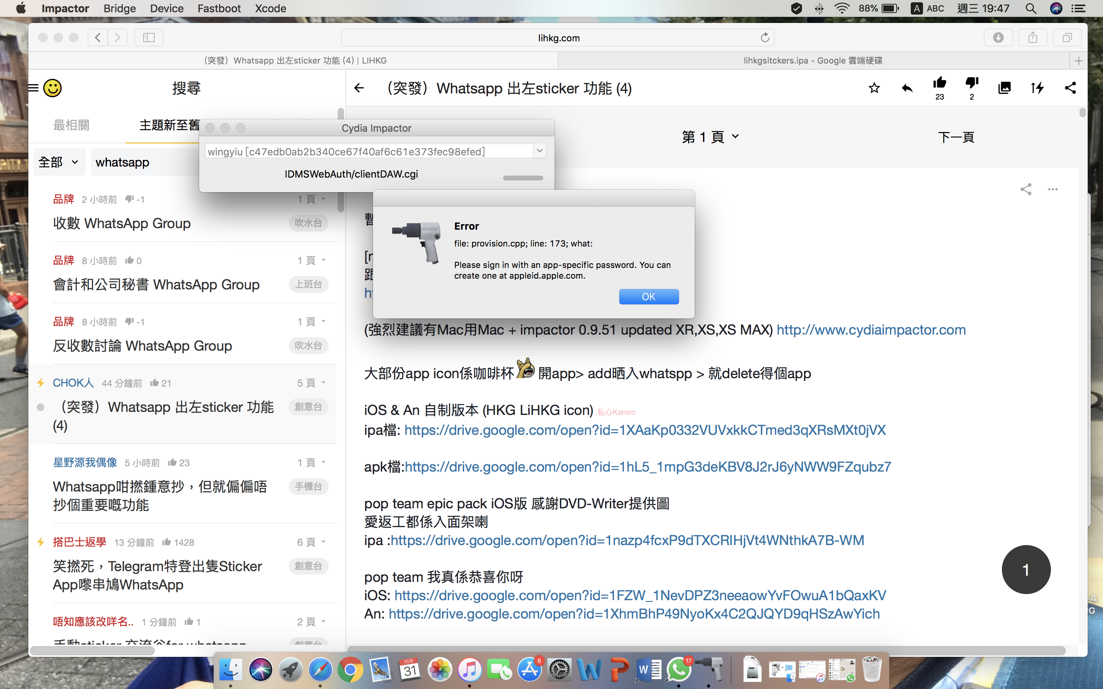Viewport: 1103px width, 689px height.
Task: Select the 最相關 sort tab
Action: pyautogui.click(x=71, y=125)
